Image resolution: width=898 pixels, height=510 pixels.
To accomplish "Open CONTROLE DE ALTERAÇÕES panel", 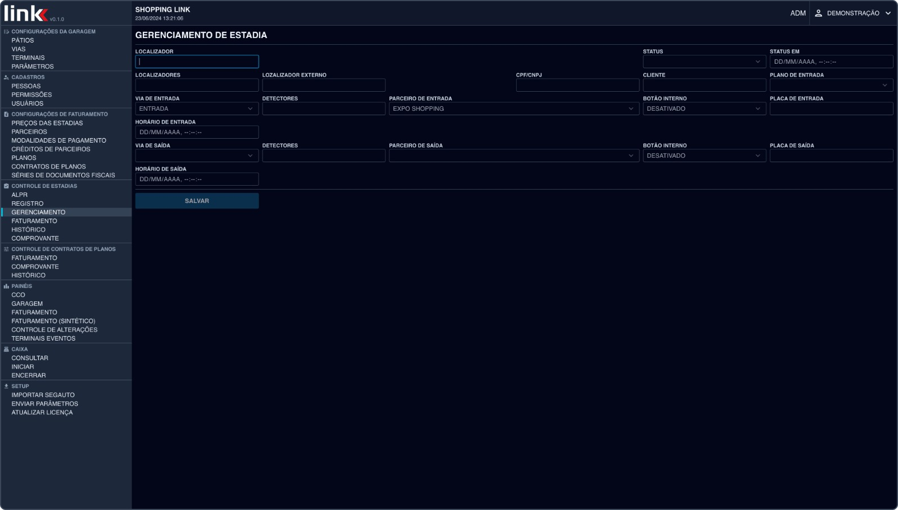I will click(x=54, y=330).
